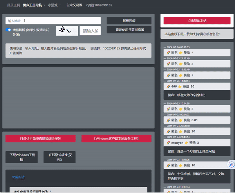The width and height of the screenshot is (235, 193).
Task: Open the 小游戏 dropdown menu
Action: [54, 5]
